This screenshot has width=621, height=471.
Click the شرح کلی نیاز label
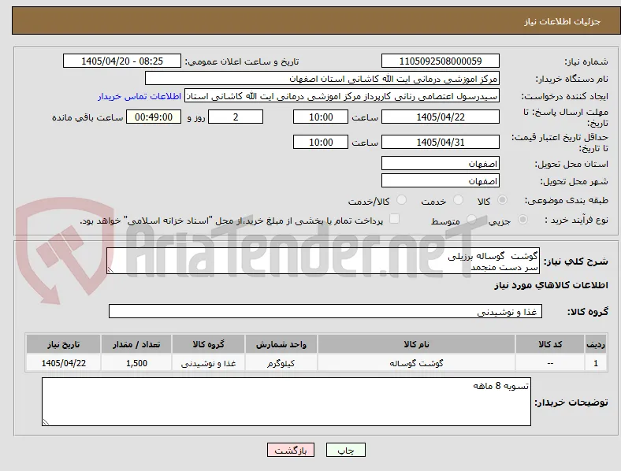pyautogui.click(x=575, y=261)
